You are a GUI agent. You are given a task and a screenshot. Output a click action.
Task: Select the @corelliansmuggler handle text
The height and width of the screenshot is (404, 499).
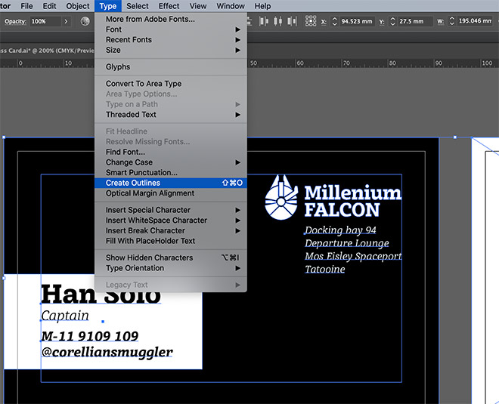point(107,352)
